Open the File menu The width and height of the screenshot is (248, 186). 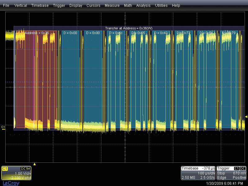(x=6, y=6)
